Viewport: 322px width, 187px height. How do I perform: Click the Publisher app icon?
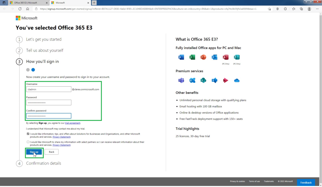coord(236,57)
